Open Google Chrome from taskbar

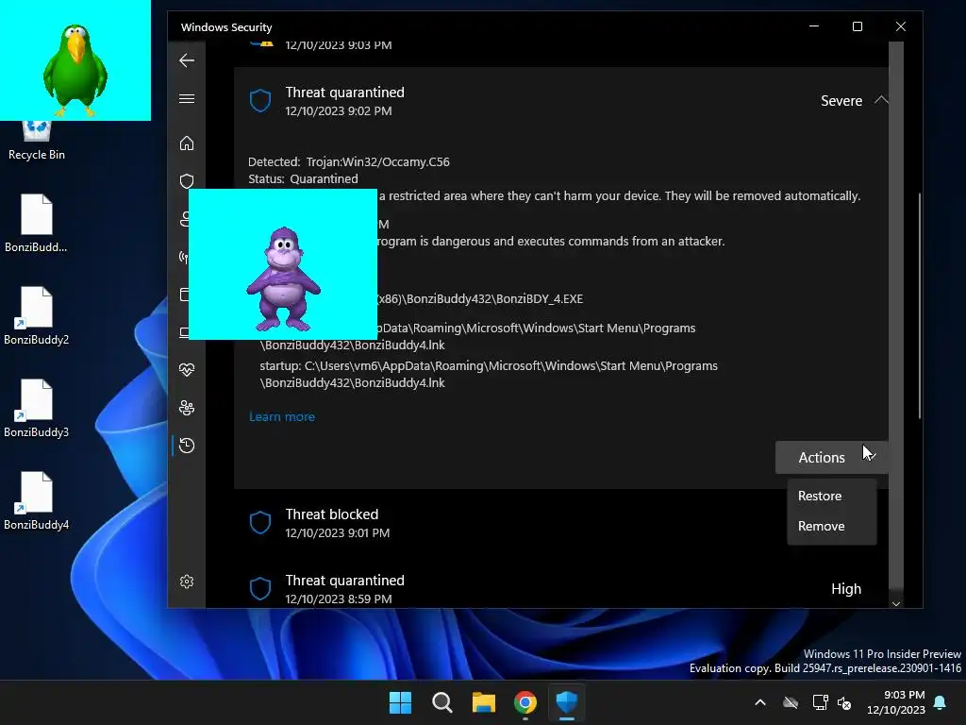(x=525, y=702)
